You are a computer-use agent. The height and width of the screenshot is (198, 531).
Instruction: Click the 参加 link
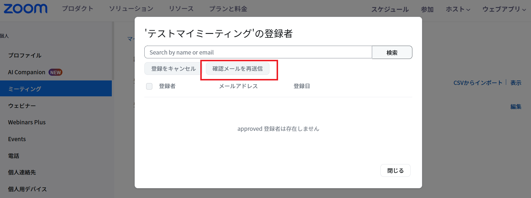[427, 9]
